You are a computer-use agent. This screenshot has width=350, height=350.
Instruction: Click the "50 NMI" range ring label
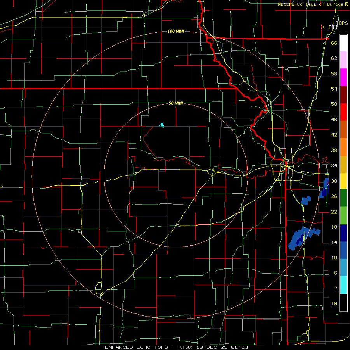176,103
